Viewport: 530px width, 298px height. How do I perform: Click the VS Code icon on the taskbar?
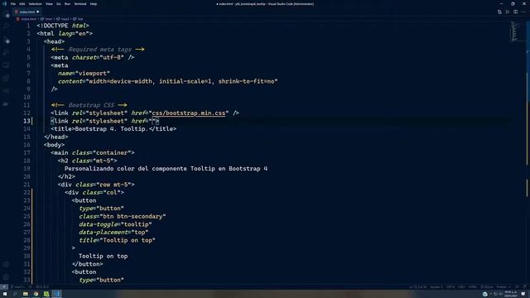click(x=57, y=294)
